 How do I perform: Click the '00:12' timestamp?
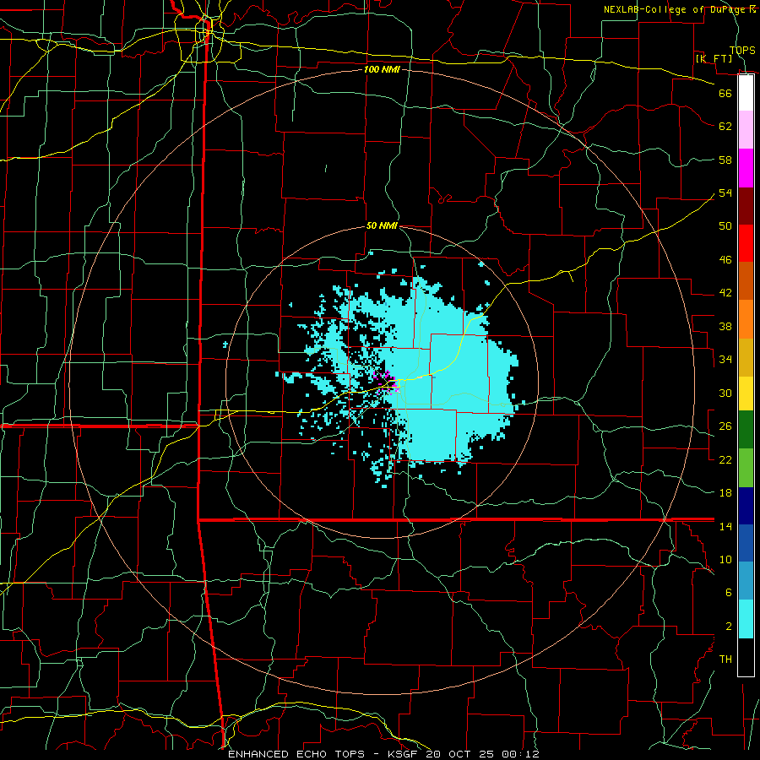(520, 754)
